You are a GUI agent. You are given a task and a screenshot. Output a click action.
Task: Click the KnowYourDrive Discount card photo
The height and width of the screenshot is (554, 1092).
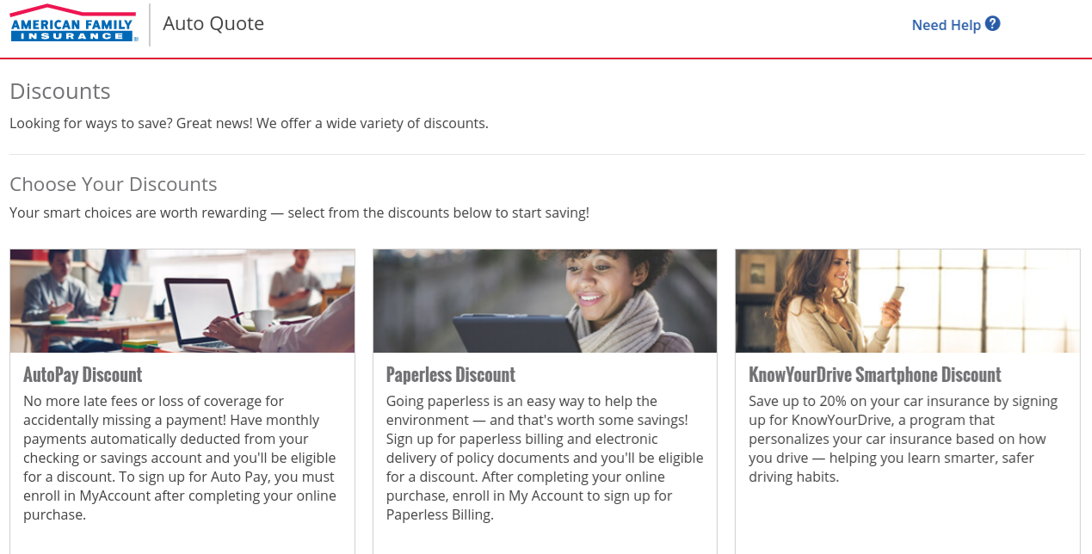pyautogui.click(x=907, y=300)
